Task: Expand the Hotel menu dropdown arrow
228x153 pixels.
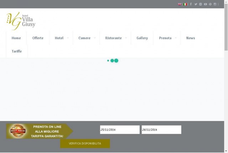Action: (x=68, y=38)
